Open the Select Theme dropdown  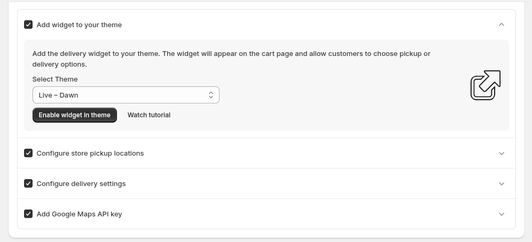pyautogui.click(x=126, y=95)
